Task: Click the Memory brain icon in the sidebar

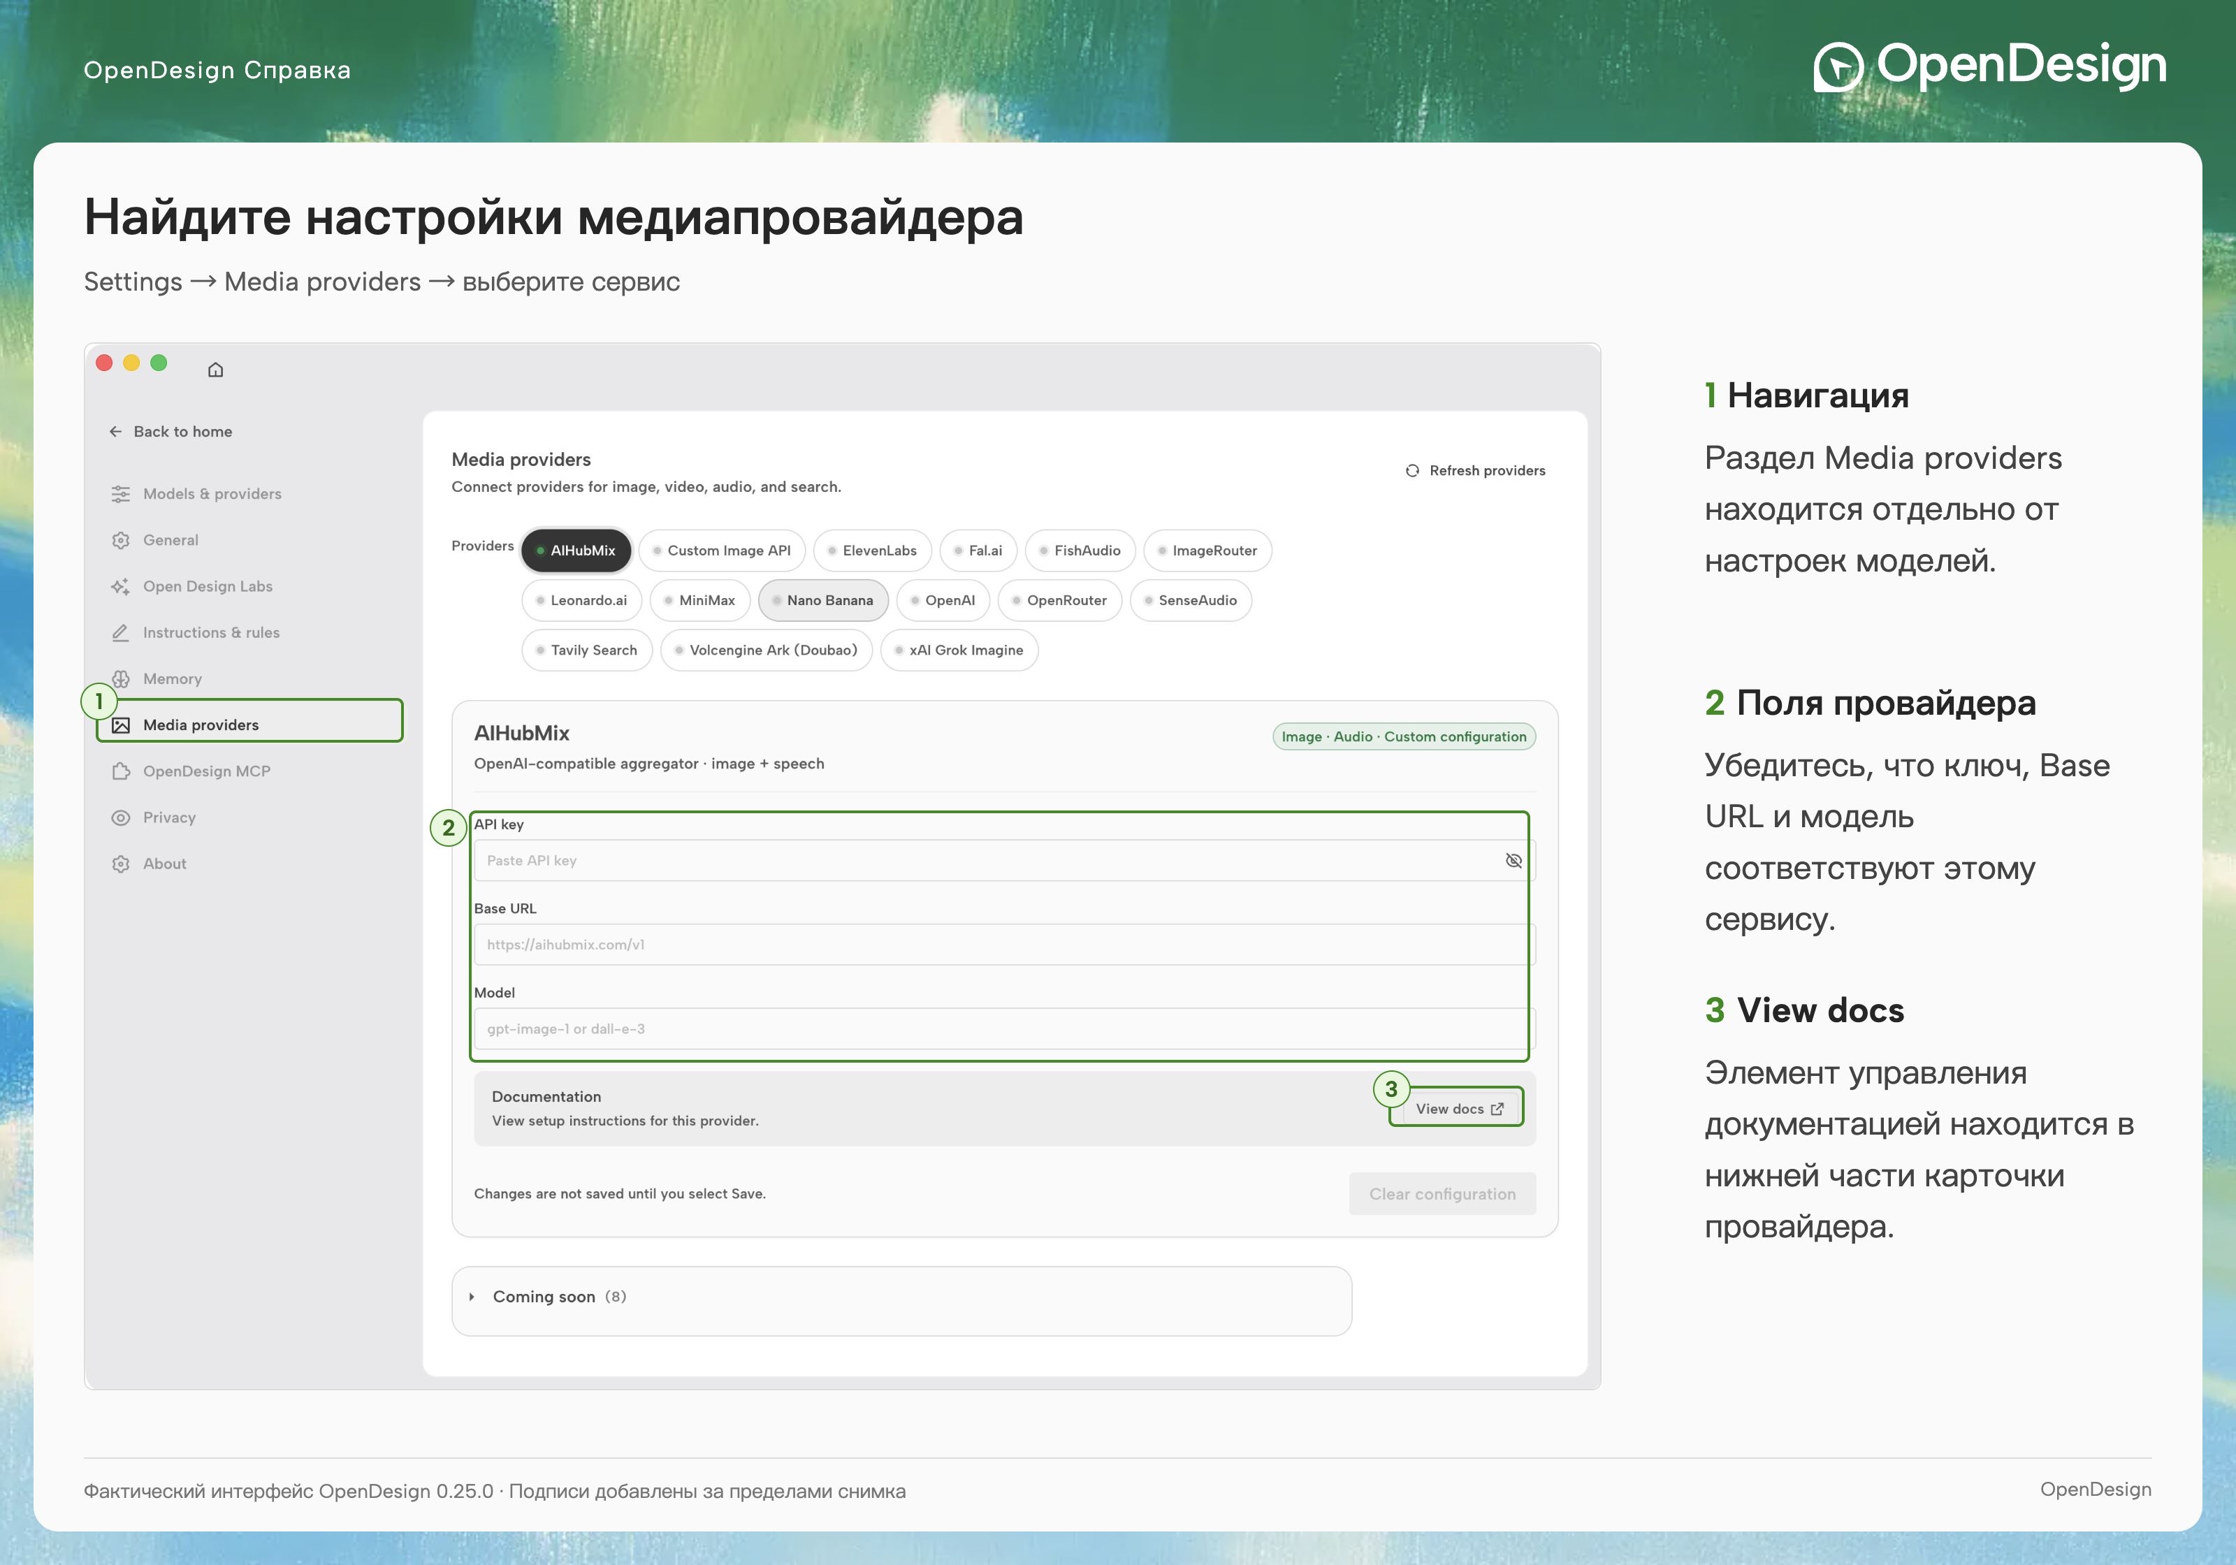Action: click(121, 679)
